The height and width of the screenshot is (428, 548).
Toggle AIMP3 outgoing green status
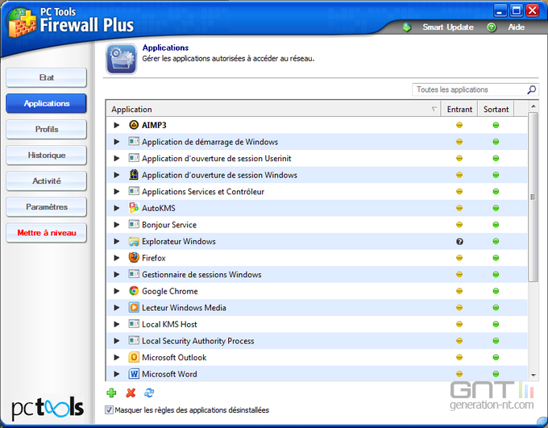coord(496,125)
